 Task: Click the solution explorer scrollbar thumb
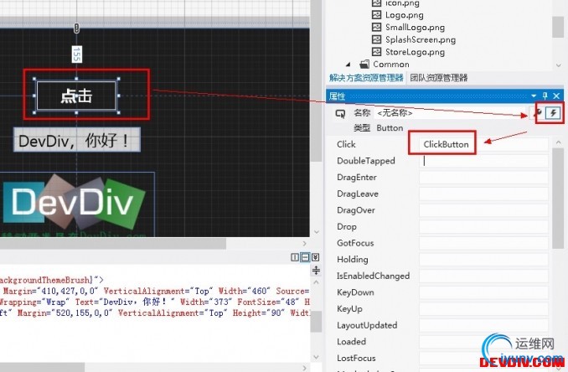[x=558, y=27]
